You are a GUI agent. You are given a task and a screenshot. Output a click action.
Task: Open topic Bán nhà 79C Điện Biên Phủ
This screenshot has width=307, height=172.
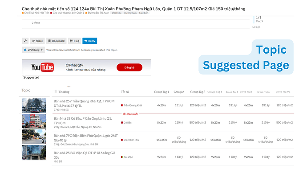[x=86, y=138]
